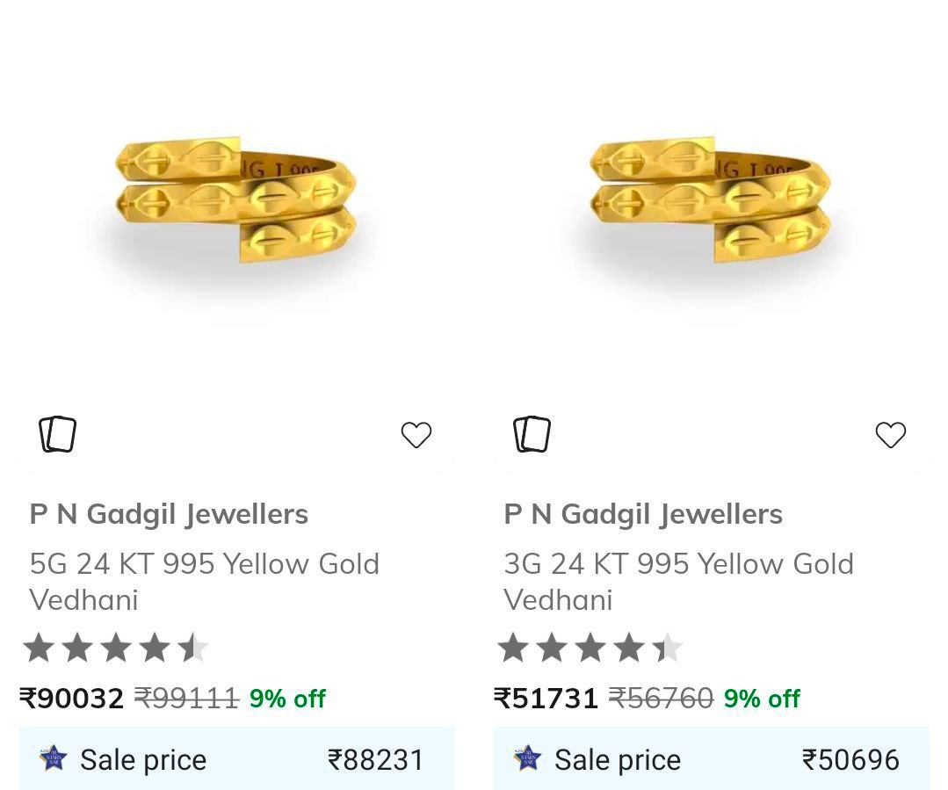Open 3G 24 KT 995 Yellow Gold Vedhani title
Image resolution: width=948 pixels, height=790 pixels.
tap(678, 581)
